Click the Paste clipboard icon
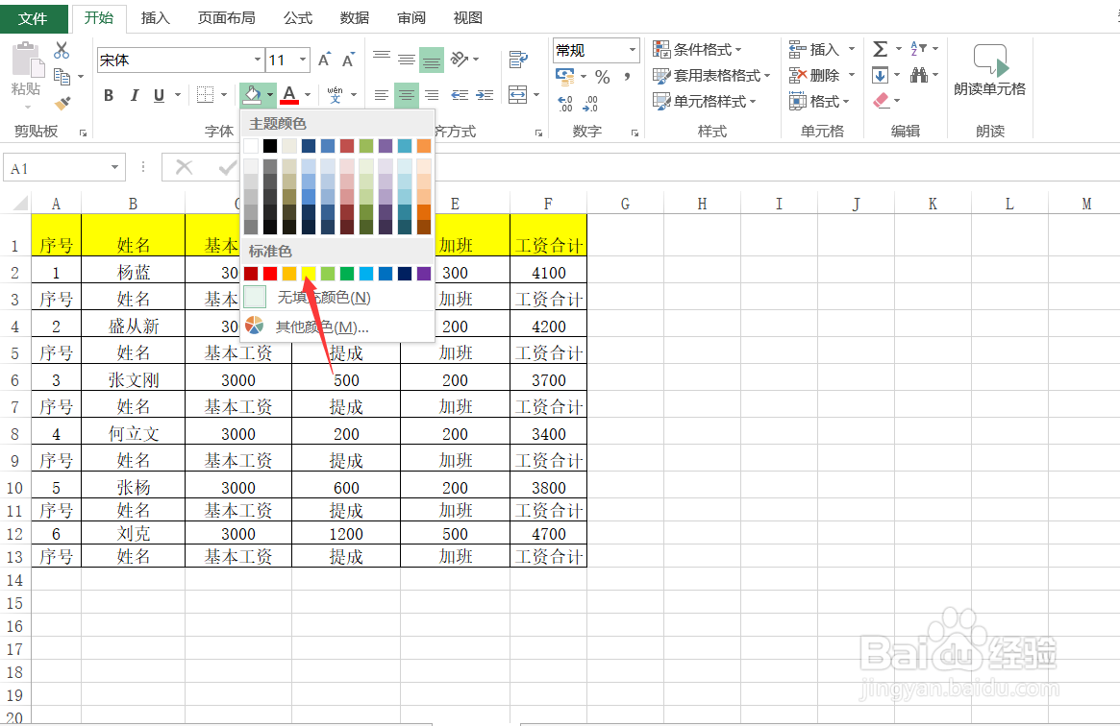Viewport: 1120px width, 726px height. [28, 60]
